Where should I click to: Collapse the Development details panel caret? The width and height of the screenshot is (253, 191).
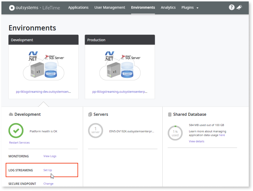pos(43,104)
